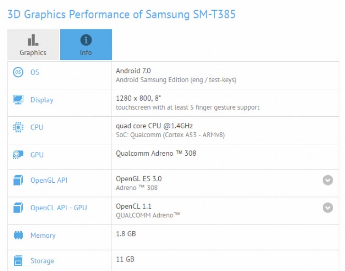The width and height of the screenshot is (345, 271).
Task: Switch to the Graphics tab
Action: click(33, 45)
